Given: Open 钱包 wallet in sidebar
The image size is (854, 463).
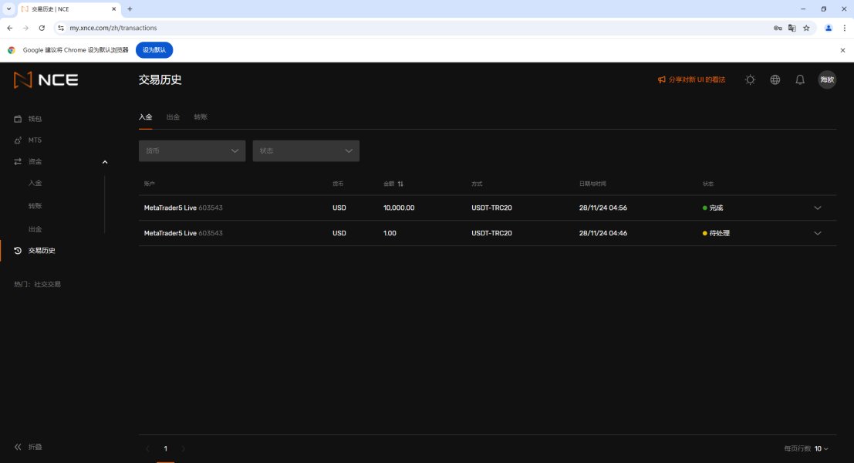Looking at the screenshot, I should pos(35,119).
